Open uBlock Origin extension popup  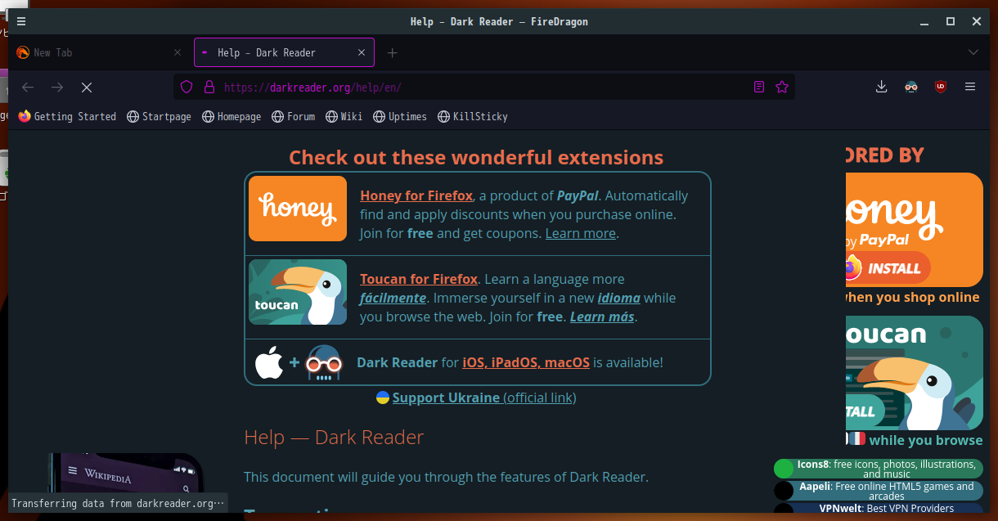click(941, 87)
